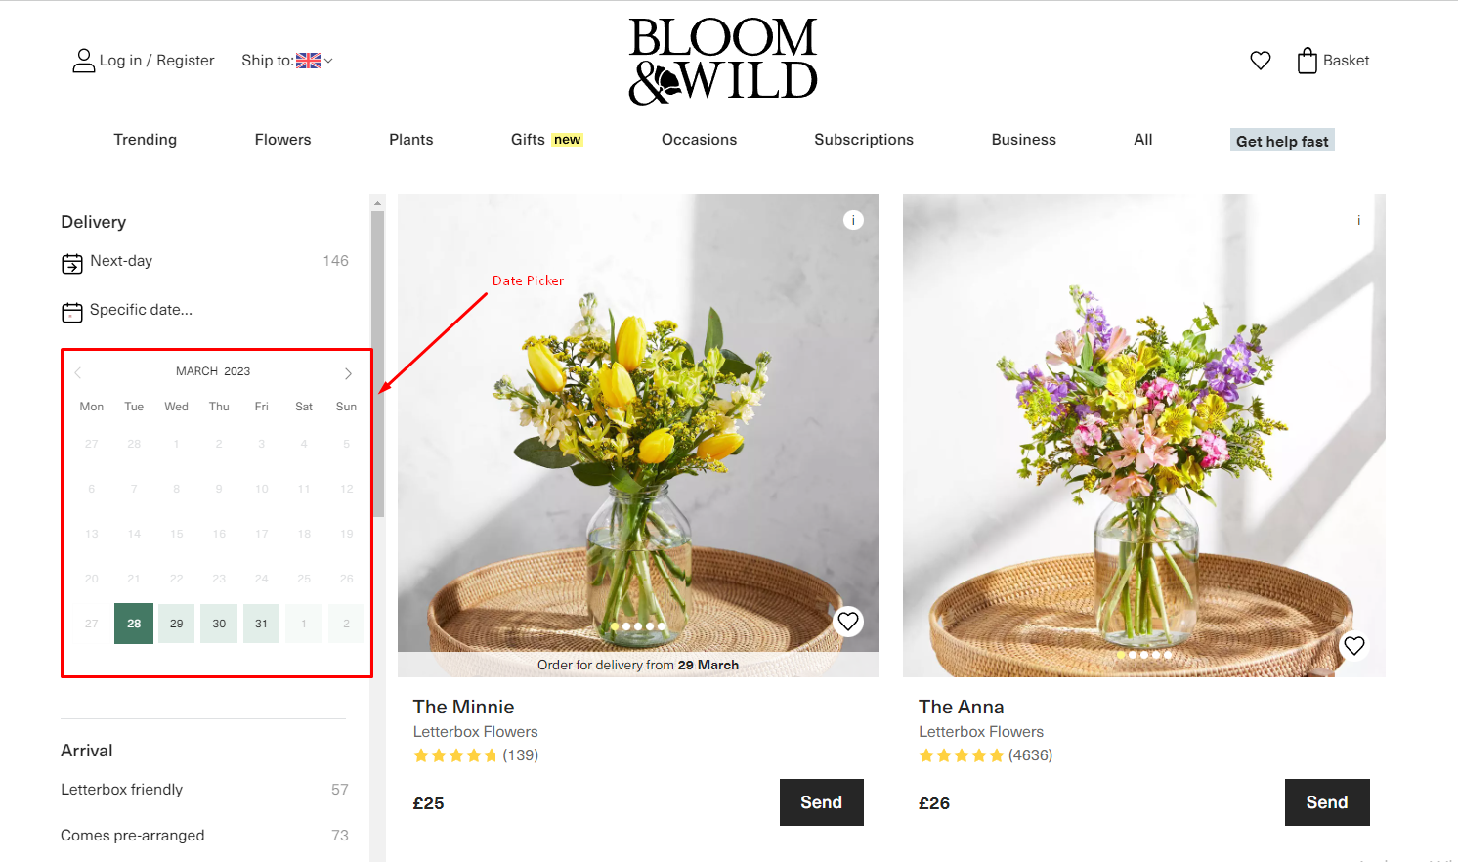Open the wishlist heart icon in header
1458x862 pixels.
pyautogui.click(x=1261, y=61)
